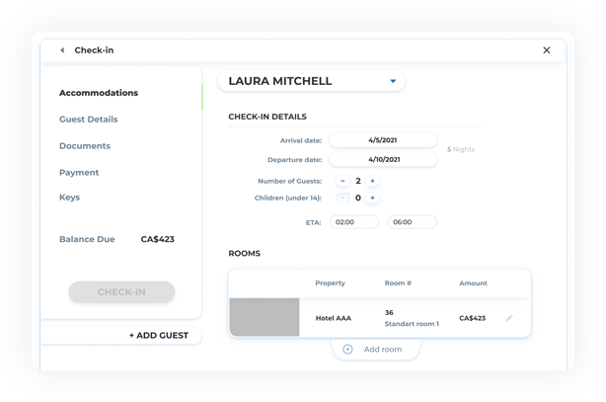Viewport: 606px width, 402px height.
Task: Increase Children under 14 count
Action: [x=372, y=198]
